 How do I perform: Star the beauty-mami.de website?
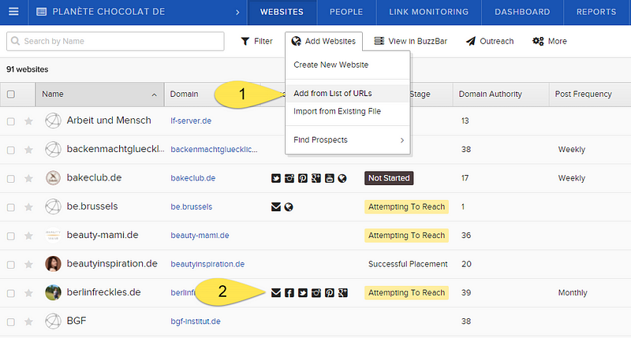(x=28, y=236)
